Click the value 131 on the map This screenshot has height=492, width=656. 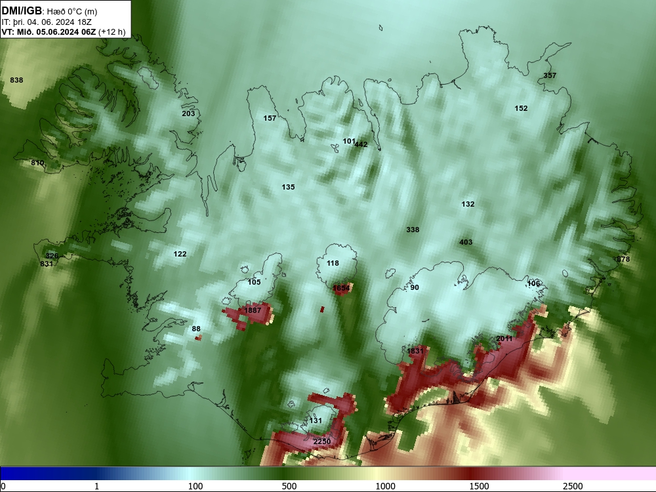pyautogui.click(x=316, y=420)
